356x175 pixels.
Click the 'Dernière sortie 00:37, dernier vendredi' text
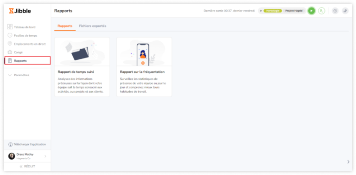pos(229,11)
